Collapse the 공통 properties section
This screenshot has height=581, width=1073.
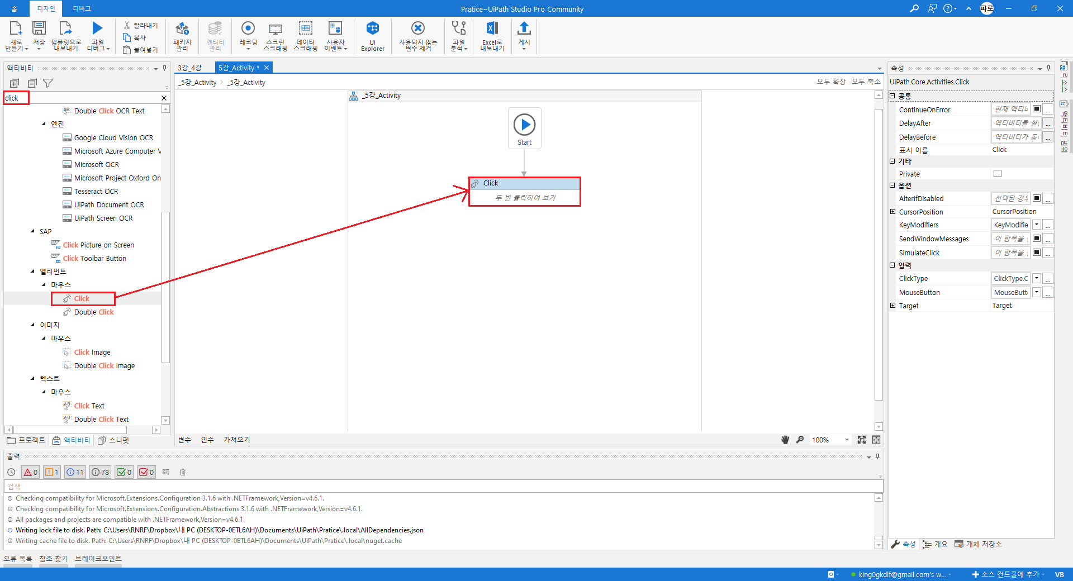(x=892, y=96)
